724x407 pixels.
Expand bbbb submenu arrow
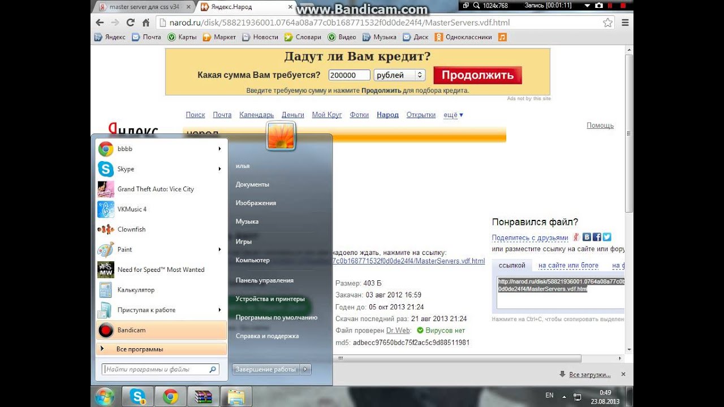point(219,149)
